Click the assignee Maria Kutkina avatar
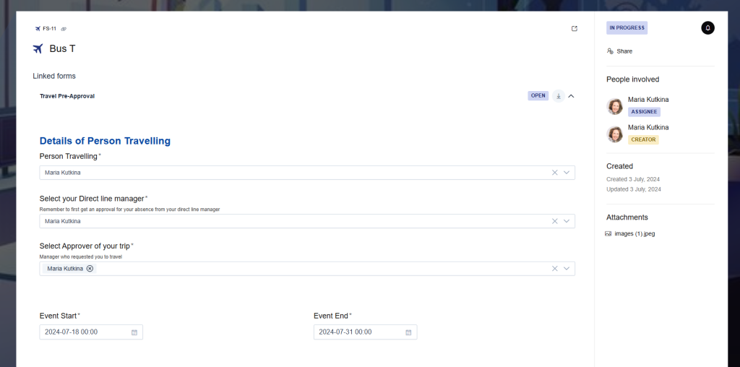Image resolution: width=740 pixels, height=367 pixels. click(615, 106)
